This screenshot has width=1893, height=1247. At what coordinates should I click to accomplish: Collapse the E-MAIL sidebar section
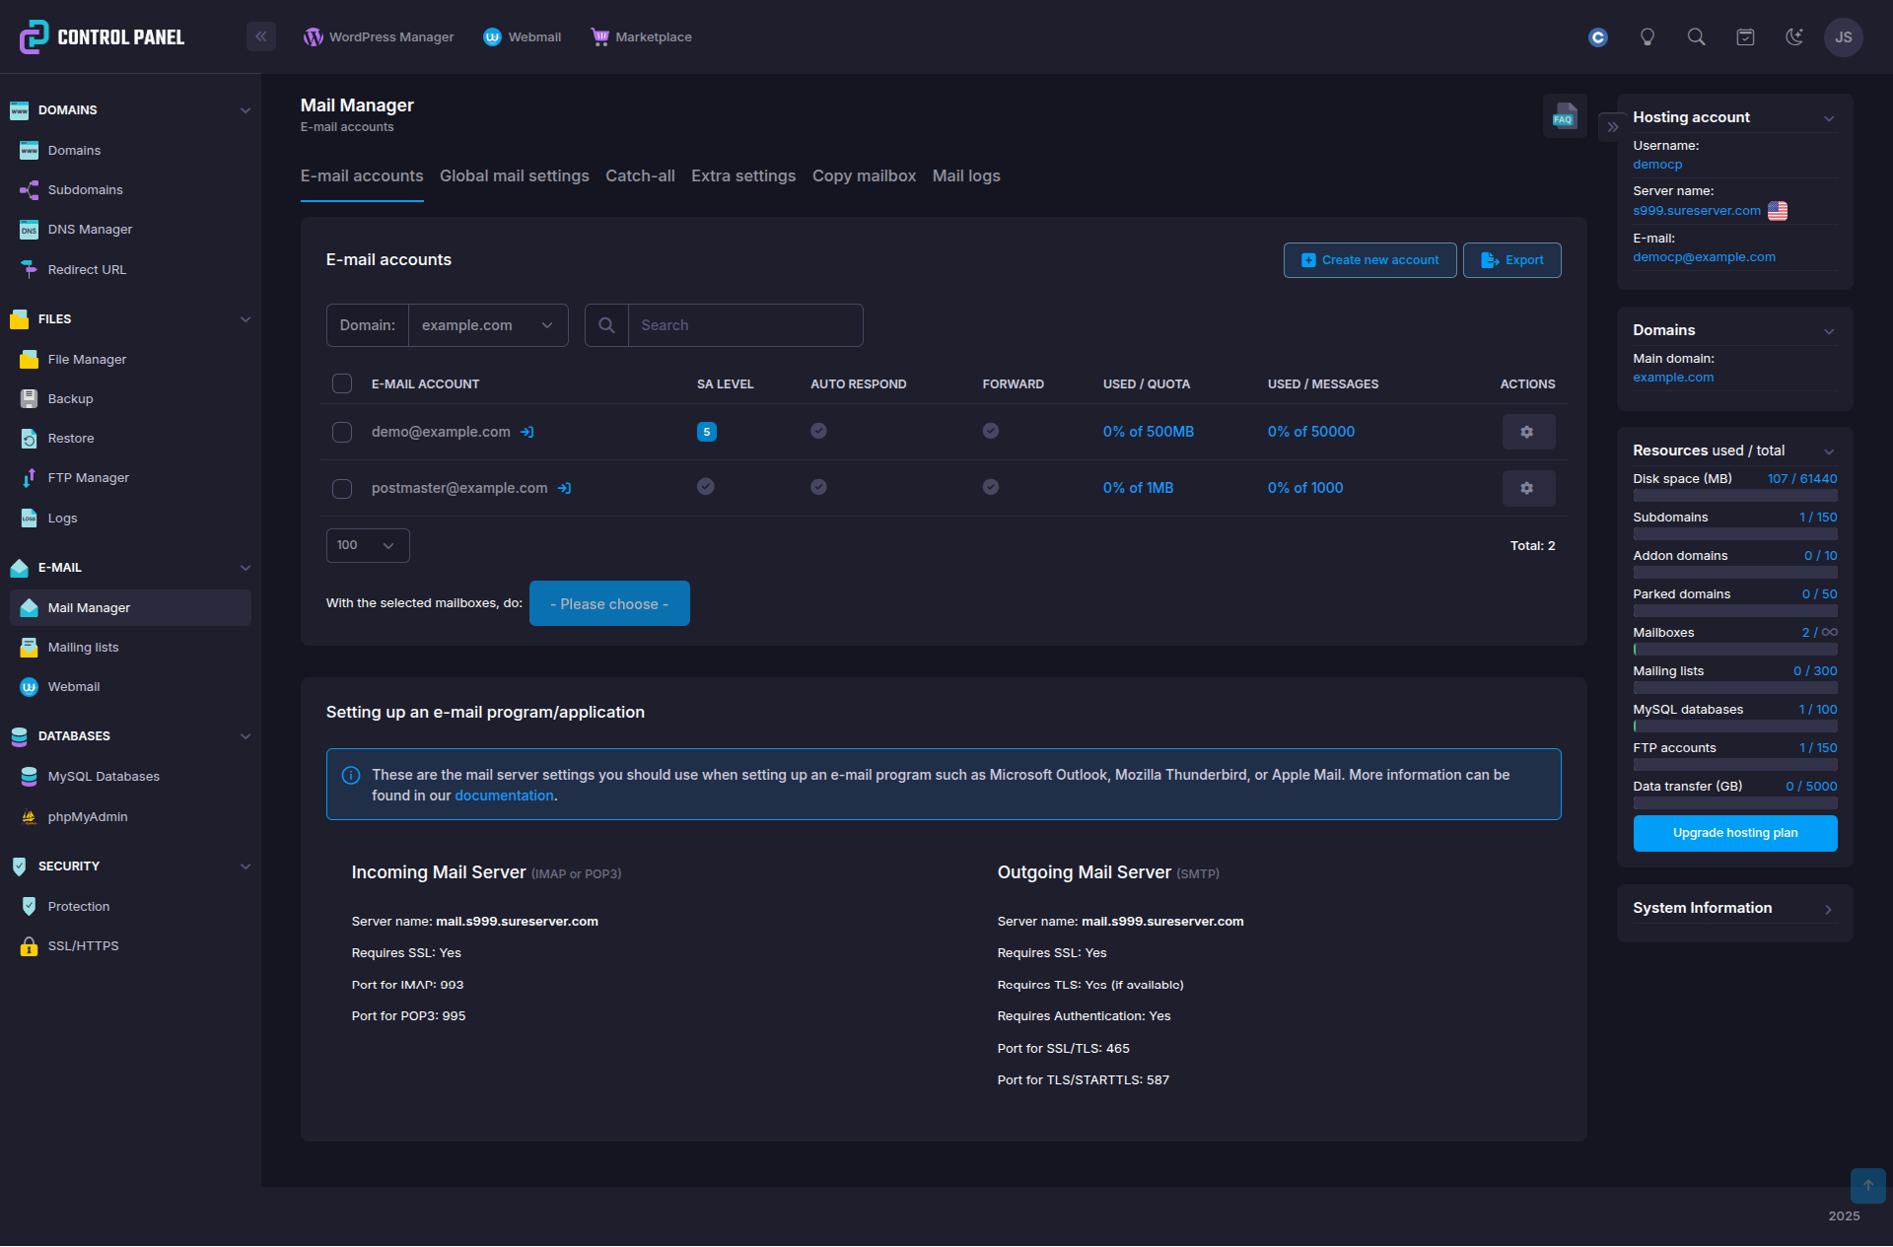[245, 568]
